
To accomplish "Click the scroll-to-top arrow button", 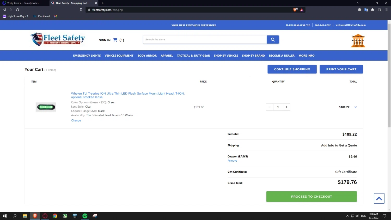I will [x=379, y=198].
